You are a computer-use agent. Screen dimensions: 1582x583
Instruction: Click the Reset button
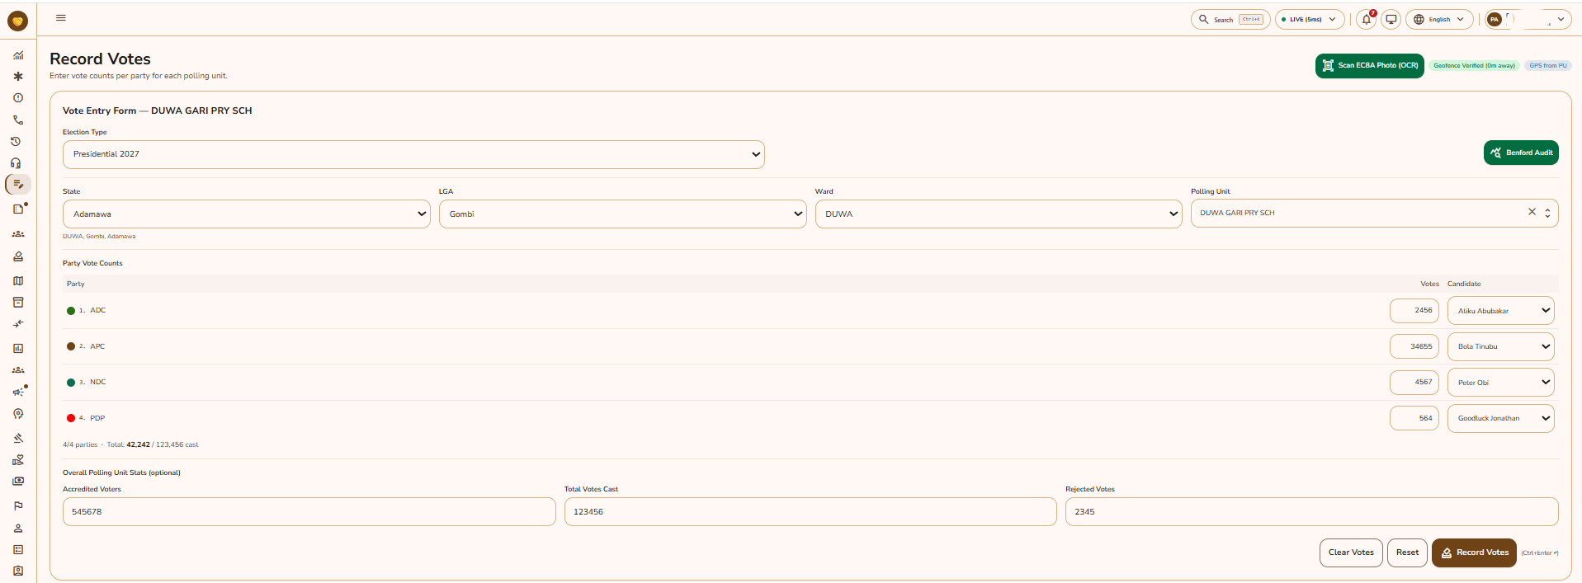pyautogui.click(x=1408, y=552)
